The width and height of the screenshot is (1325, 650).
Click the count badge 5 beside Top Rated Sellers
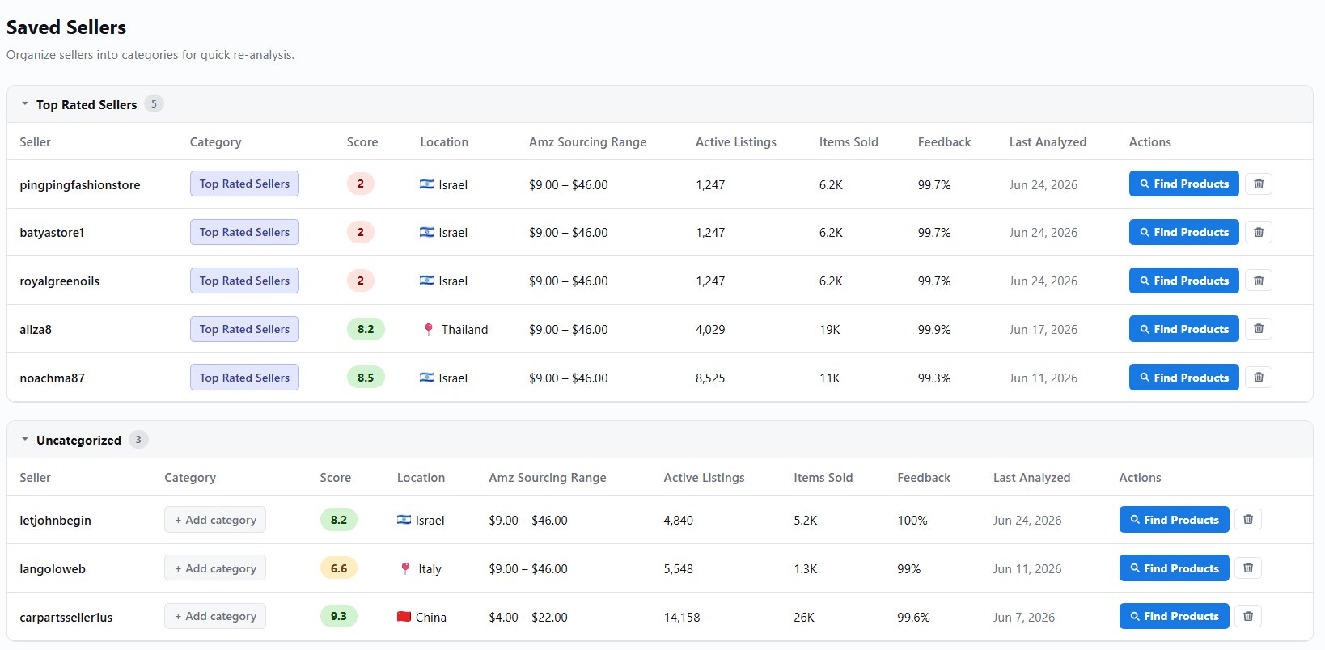pyautogui.click(x=154, y=104)
